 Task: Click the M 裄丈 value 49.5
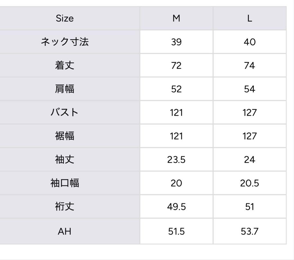point(176,207)
